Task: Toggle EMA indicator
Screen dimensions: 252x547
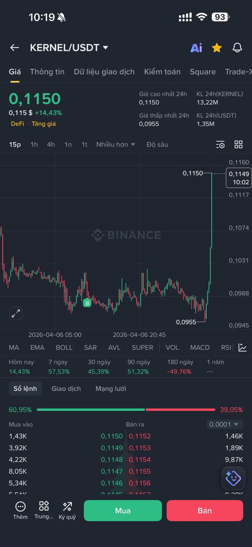Action: [37, 347]
